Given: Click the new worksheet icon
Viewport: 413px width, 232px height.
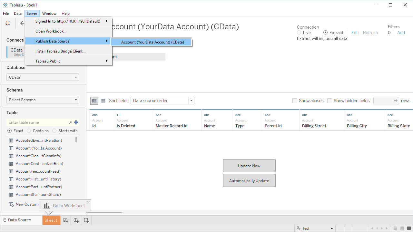Looking at the screenshot, I should tap(66, 220).
